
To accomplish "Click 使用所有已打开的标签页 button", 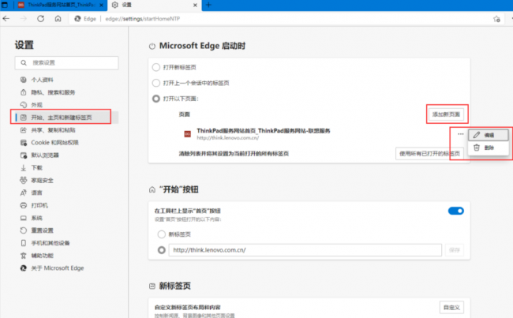I will [429, 153].
